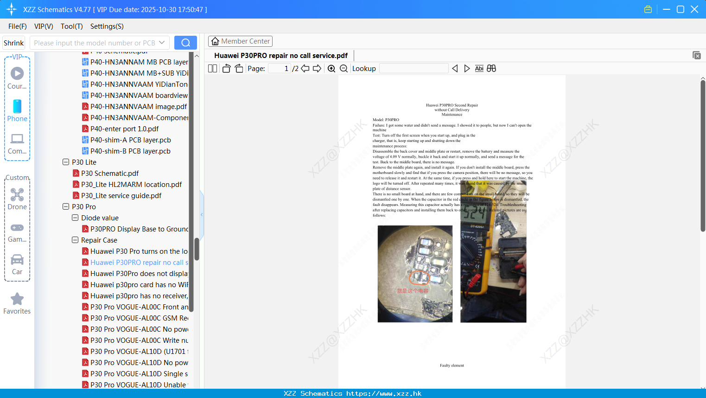The image size is (706, 398).
Task: Click the Lookup text field
Action: click(x=414, y=69)
